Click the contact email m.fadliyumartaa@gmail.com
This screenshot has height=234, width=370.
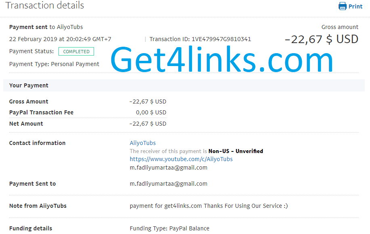169,168
